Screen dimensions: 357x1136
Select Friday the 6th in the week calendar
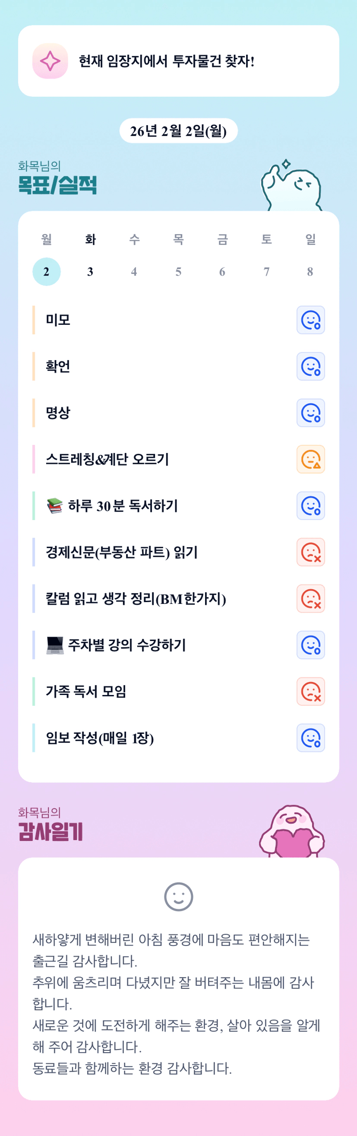click(x=222, y=272)
